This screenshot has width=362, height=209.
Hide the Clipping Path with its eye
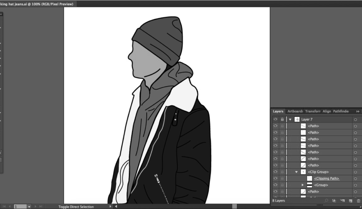[276, 179]
